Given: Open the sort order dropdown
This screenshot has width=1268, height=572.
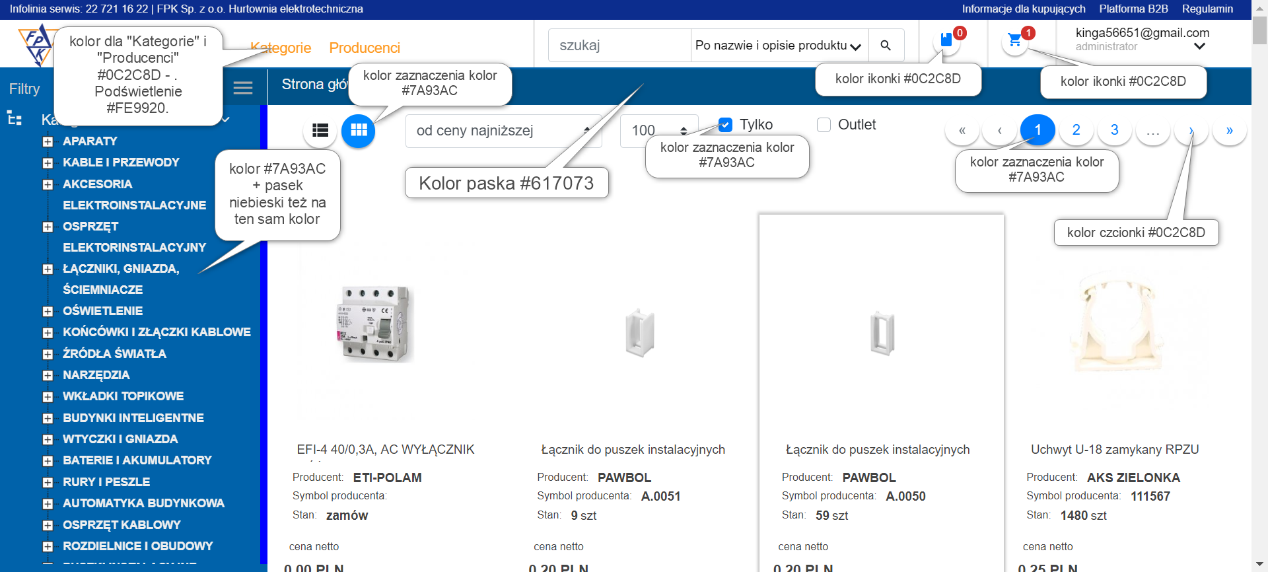Looking at the screenshot, I should click(503, 131).
